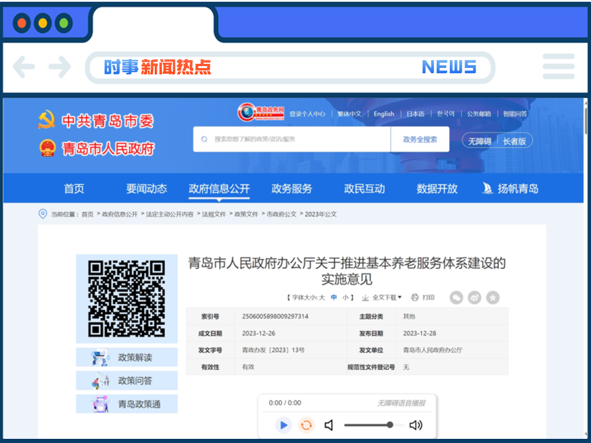
Task: Click the star favorite icon
Action: (x=493, y=297)
